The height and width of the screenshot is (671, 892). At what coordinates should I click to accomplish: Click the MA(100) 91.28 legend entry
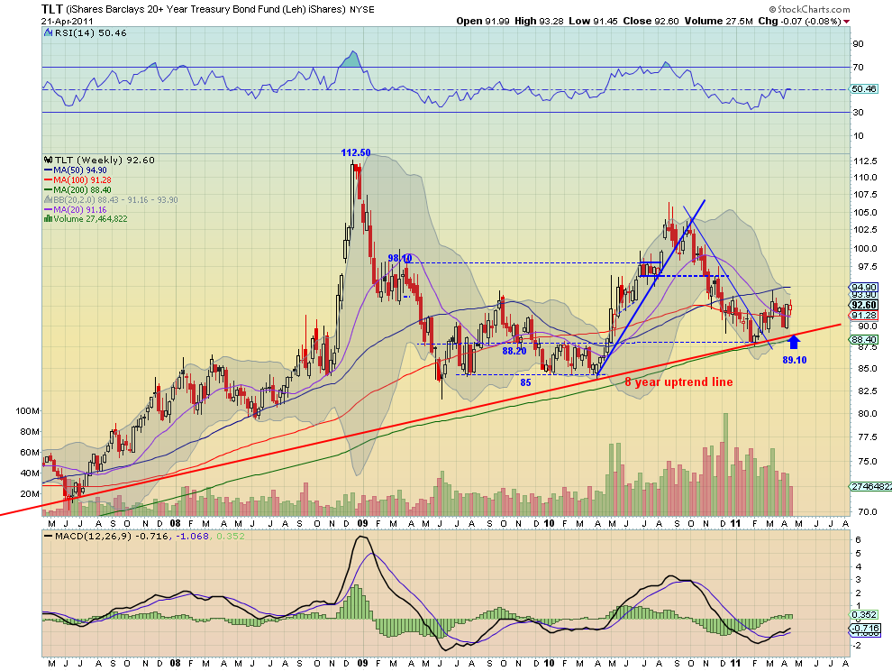point(82,180)
